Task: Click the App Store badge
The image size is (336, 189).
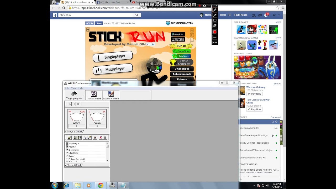Action: point(178,39)
